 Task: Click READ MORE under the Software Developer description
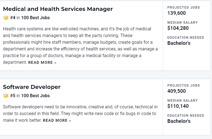(x=55, y=120)
